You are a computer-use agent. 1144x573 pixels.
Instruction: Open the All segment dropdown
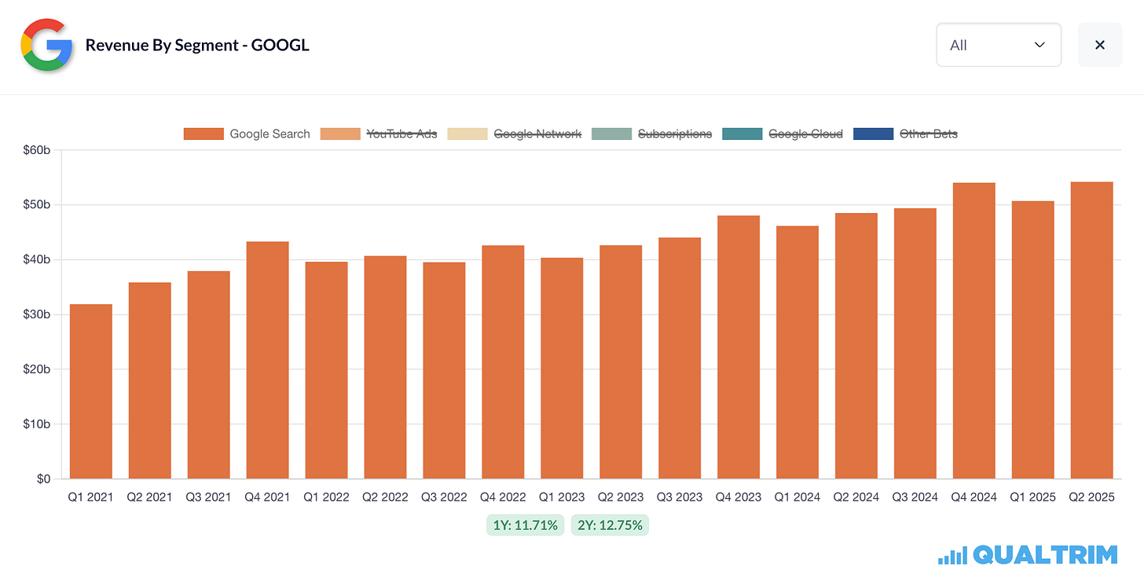click(x=999, y=45)
